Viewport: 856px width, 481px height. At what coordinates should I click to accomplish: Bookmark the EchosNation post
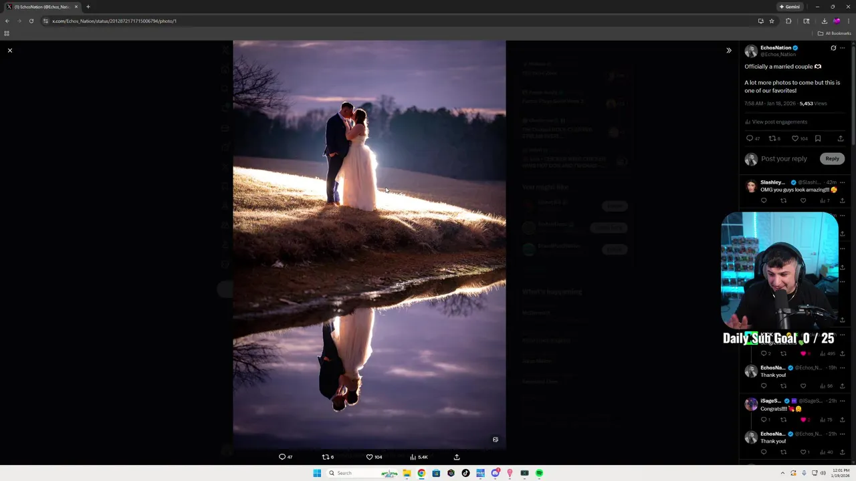[818, 138]
